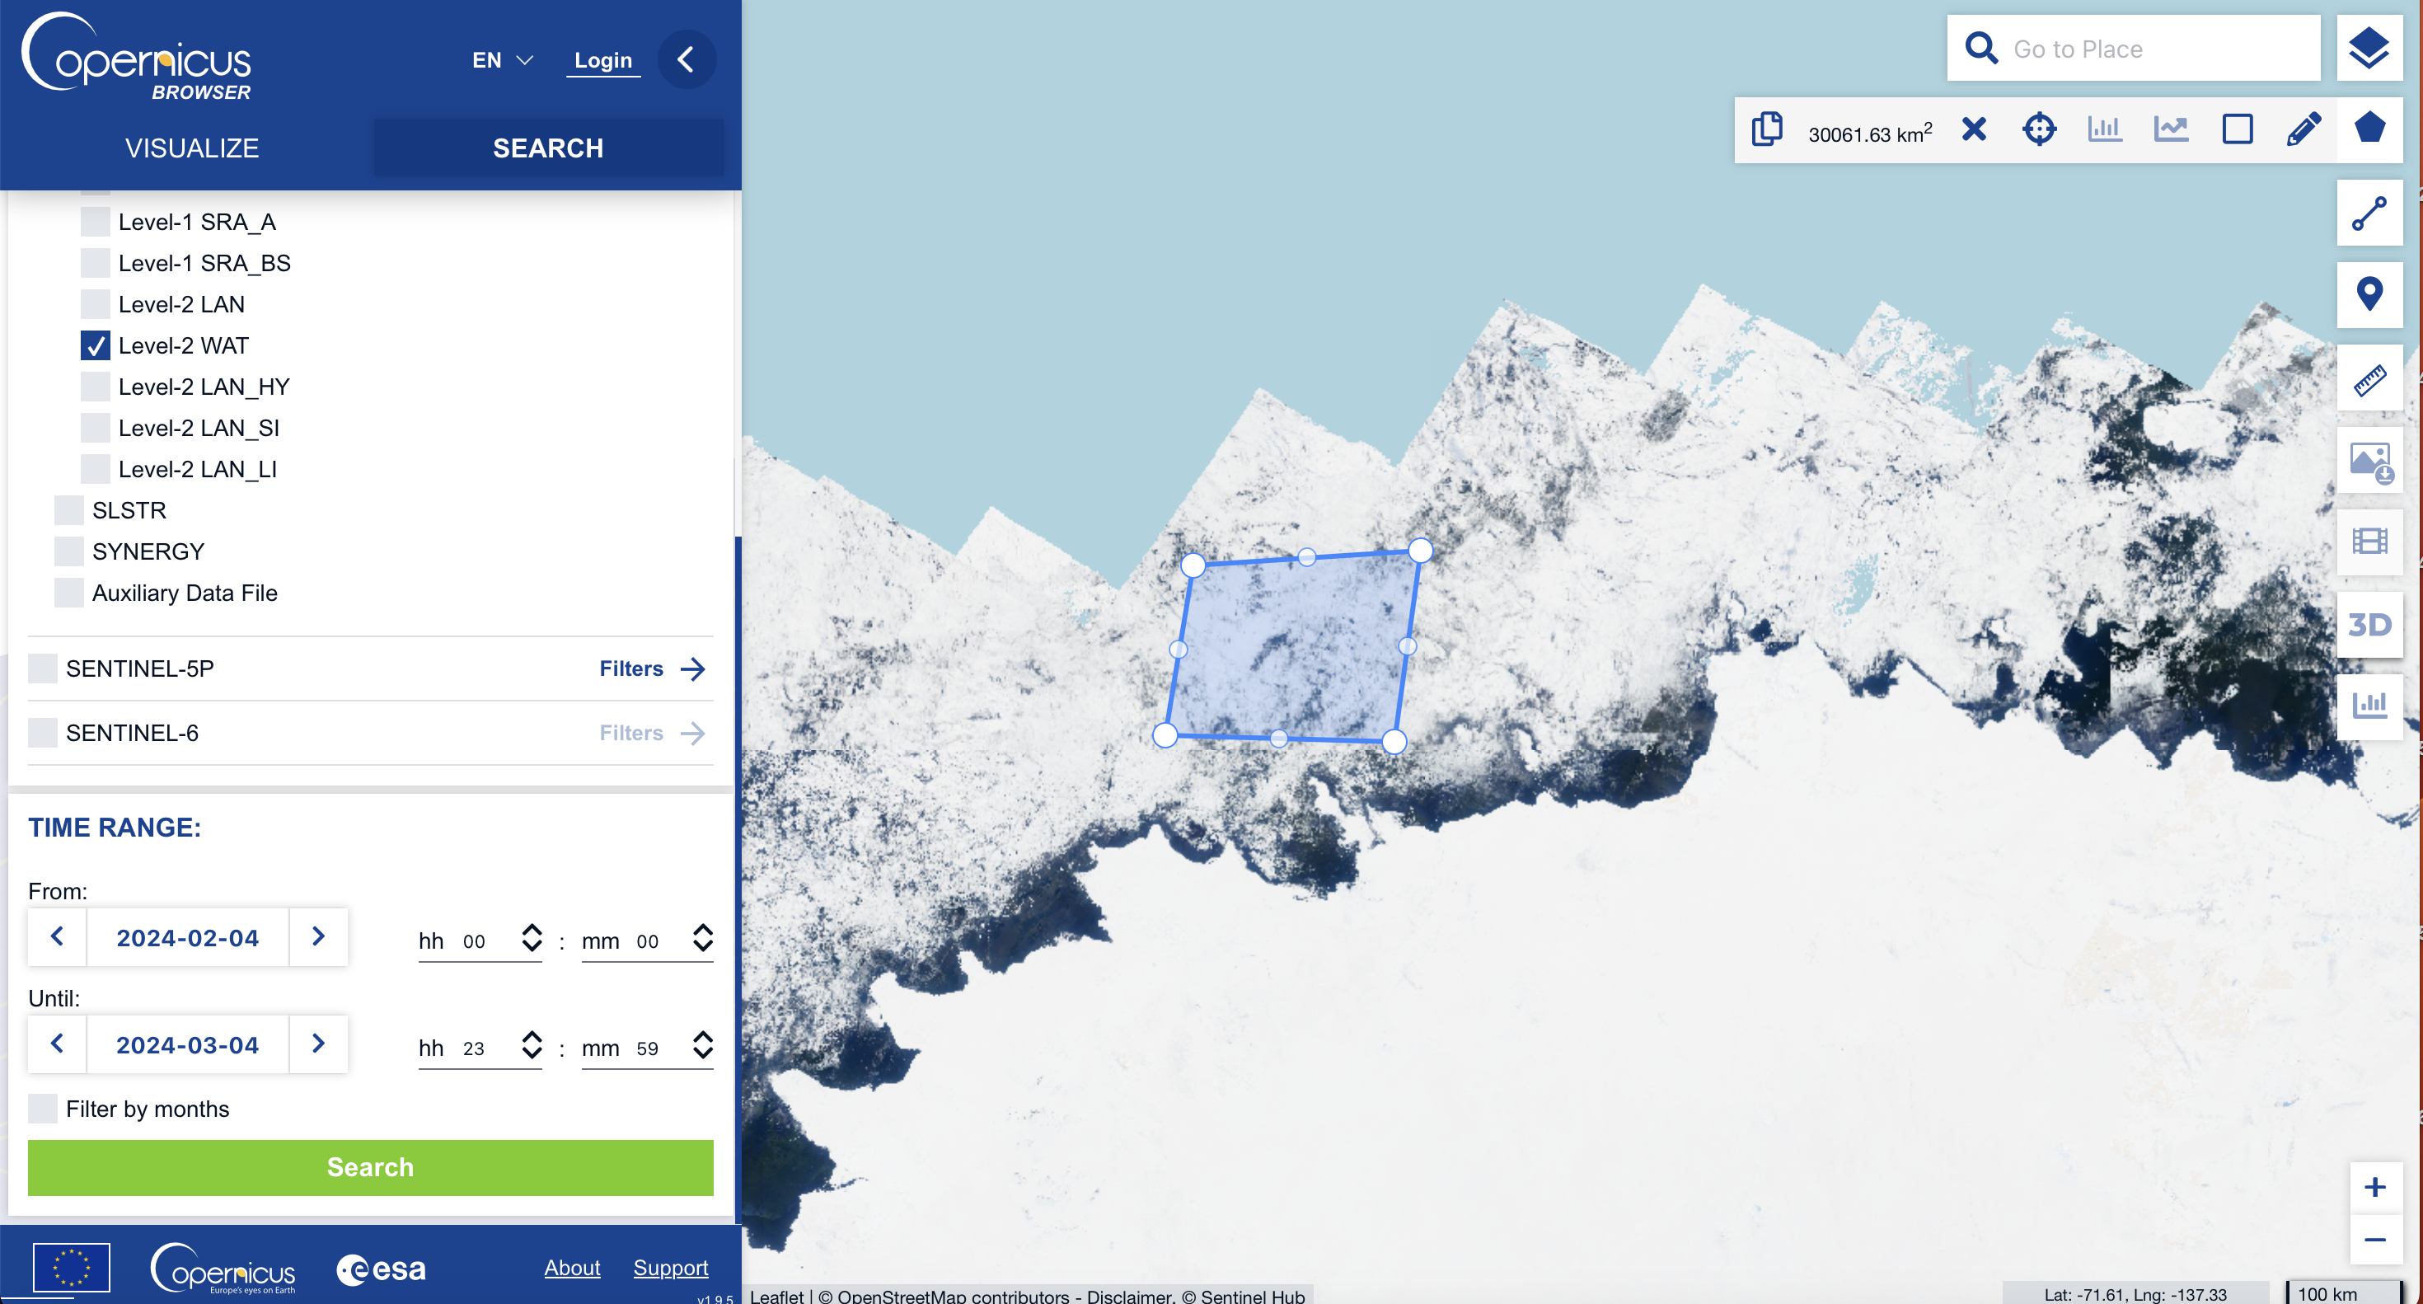The height and width of the screenshot is (1304, 2423).
Task: Go to next day for From date
Action: click(x=318, y=937)
